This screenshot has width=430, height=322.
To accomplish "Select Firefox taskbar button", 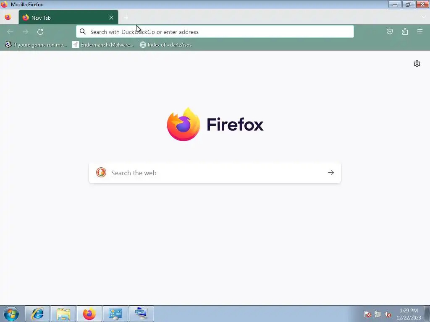I will click(89, 314).
